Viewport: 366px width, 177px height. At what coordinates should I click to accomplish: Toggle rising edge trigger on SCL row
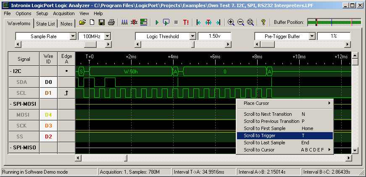pos(66,93)
